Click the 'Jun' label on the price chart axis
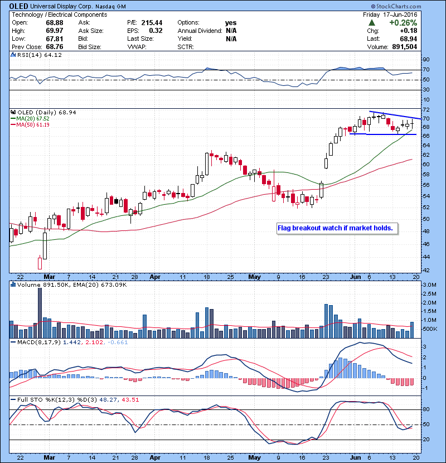The image size is (446, 463). pos(355,277)
